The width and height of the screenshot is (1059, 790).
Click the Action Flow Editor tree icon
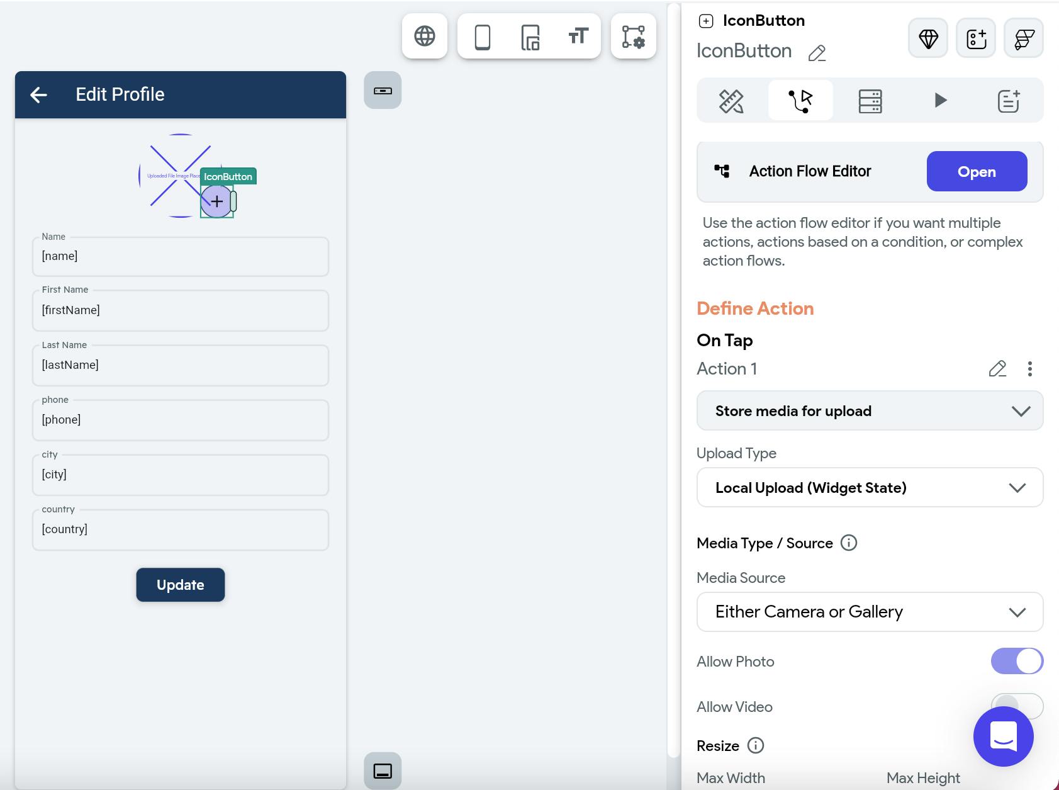722,171
